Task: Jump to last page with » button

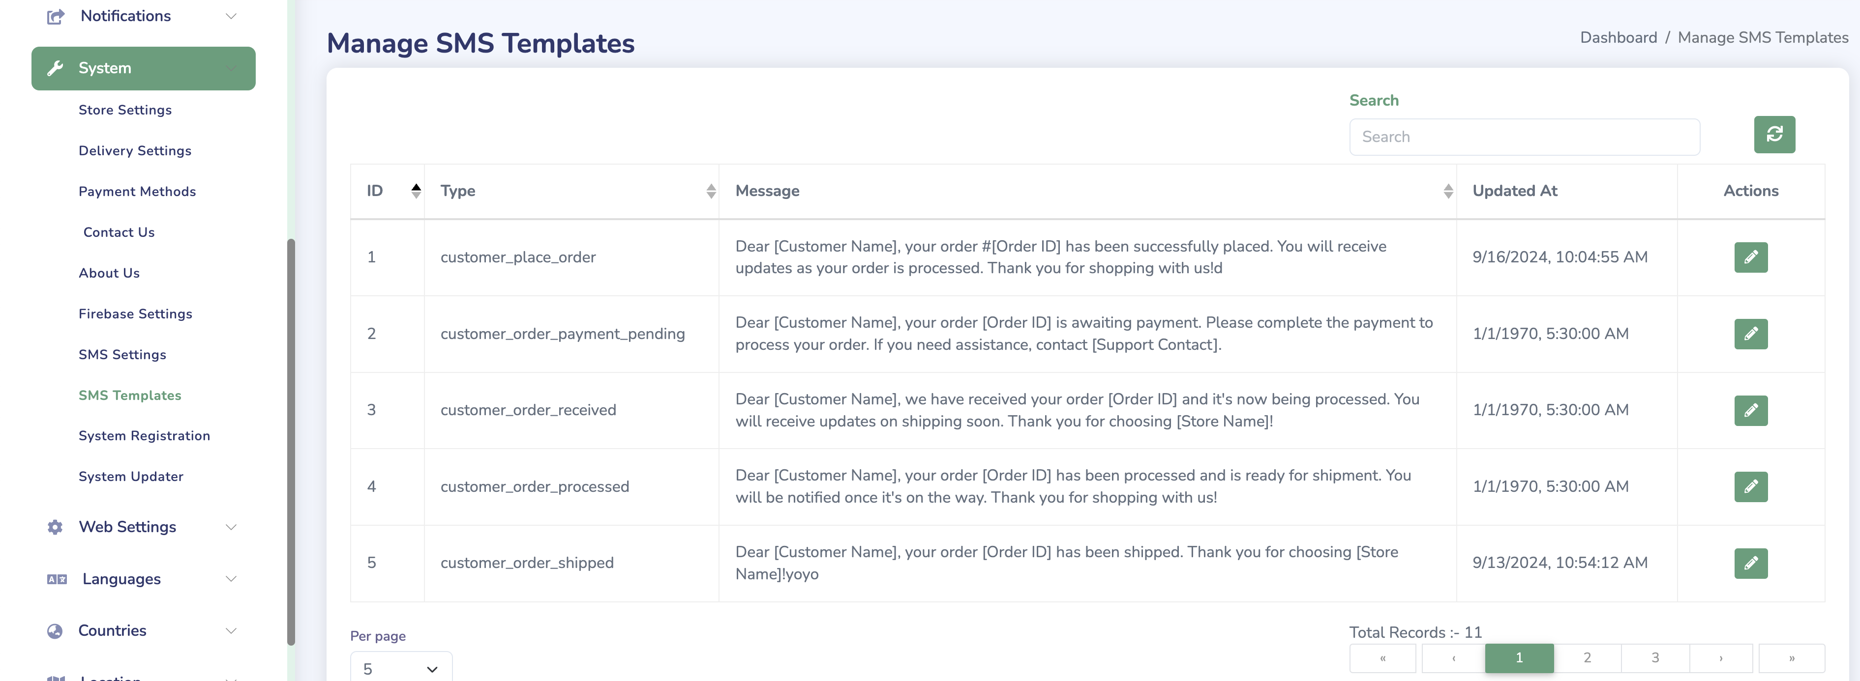Action: [x=1792, y=658]
